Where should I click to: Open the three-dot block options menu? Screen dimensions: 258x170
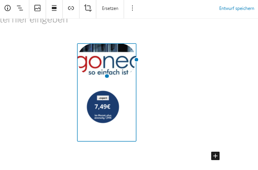pyautogui.click(x=132, y=8)
